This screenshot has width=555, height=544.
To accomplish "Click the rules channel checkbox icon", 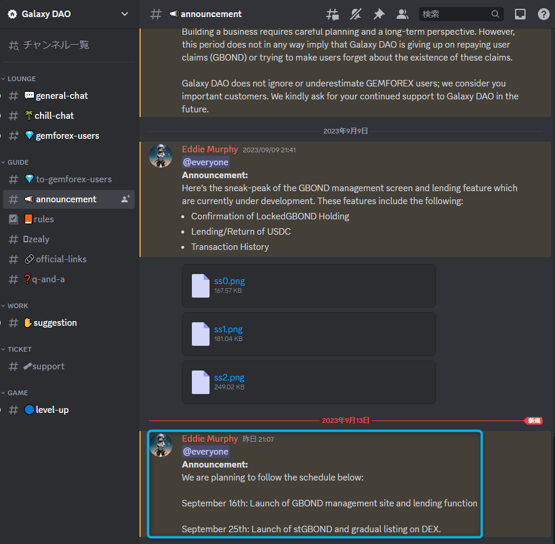I will 14,219.
